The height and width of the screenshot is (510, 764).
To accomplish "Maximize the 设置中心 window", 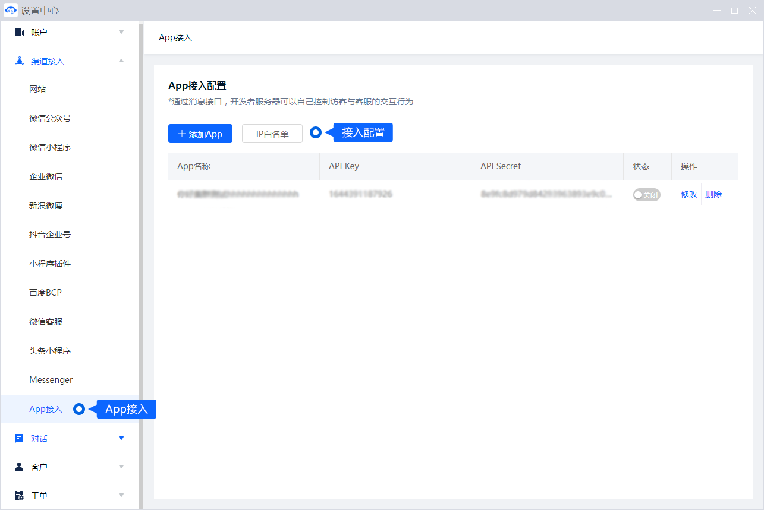I will click(734, 11).
